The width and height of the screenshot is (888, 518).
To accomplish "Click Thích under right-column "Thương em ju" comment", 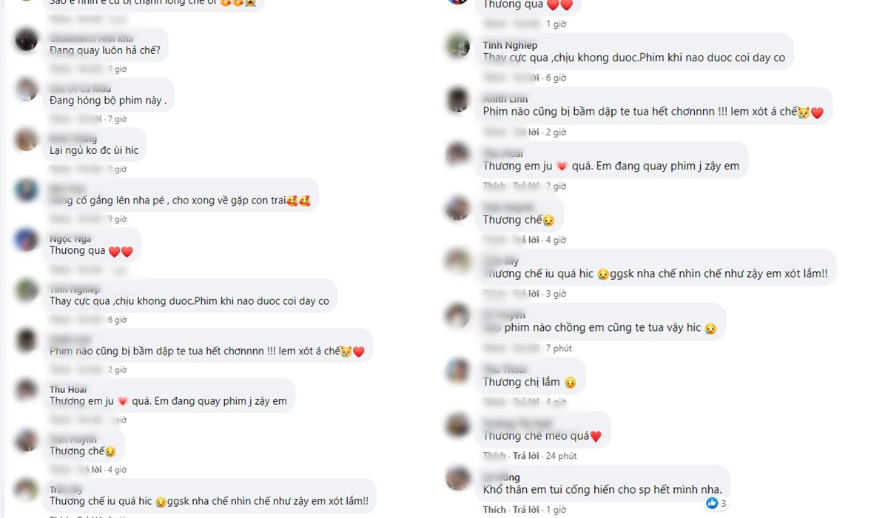I will click(x=494, y=186).
